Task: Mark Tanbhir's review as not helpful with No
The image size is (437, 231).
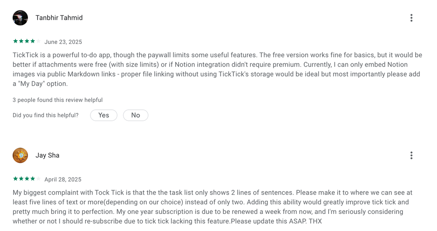Action: click(x=135, y=115)
